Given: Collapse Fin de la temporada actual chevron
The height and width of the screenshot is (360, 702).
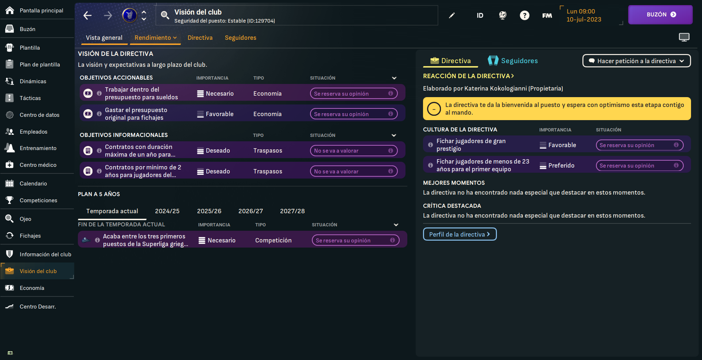Looking at the screenshot, I should click(x=396, y=225).
